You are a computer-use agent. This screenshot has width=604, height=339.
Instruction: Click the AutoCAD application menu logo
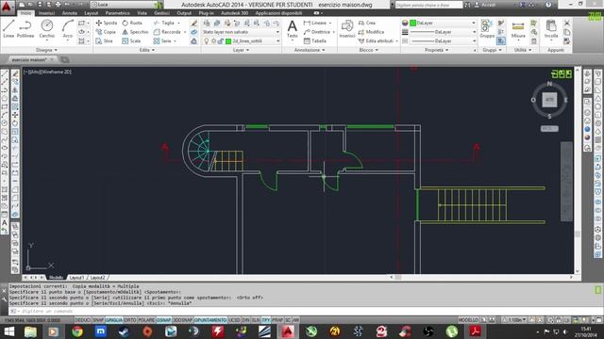click(7, 7)
